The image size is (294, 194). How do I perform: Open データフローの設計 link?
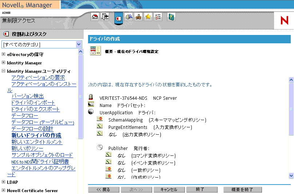32,129
